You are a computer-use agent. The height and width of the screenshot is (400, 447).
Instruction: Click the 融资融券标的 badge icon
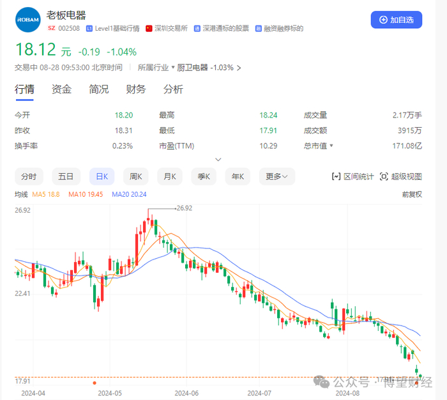258,29
